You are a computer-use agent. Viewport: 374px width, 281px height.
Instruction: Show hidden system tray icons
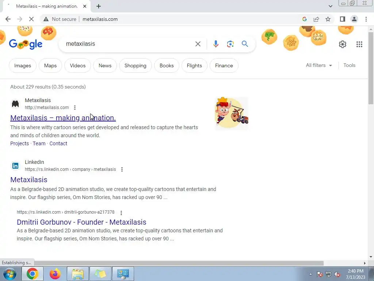click(310, 274)
